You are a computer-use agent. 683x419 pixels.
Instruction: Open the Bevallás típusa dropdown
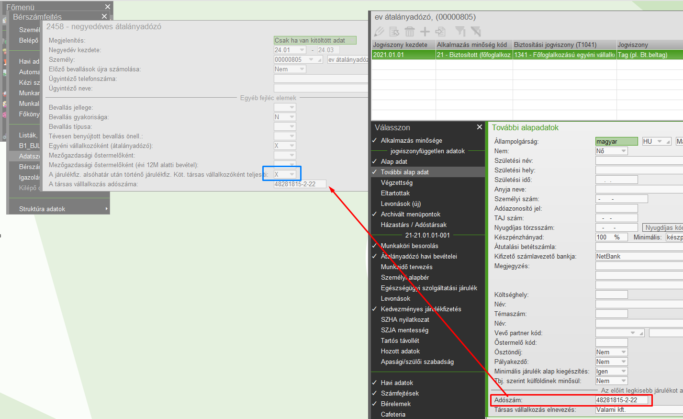coord(292,126)
